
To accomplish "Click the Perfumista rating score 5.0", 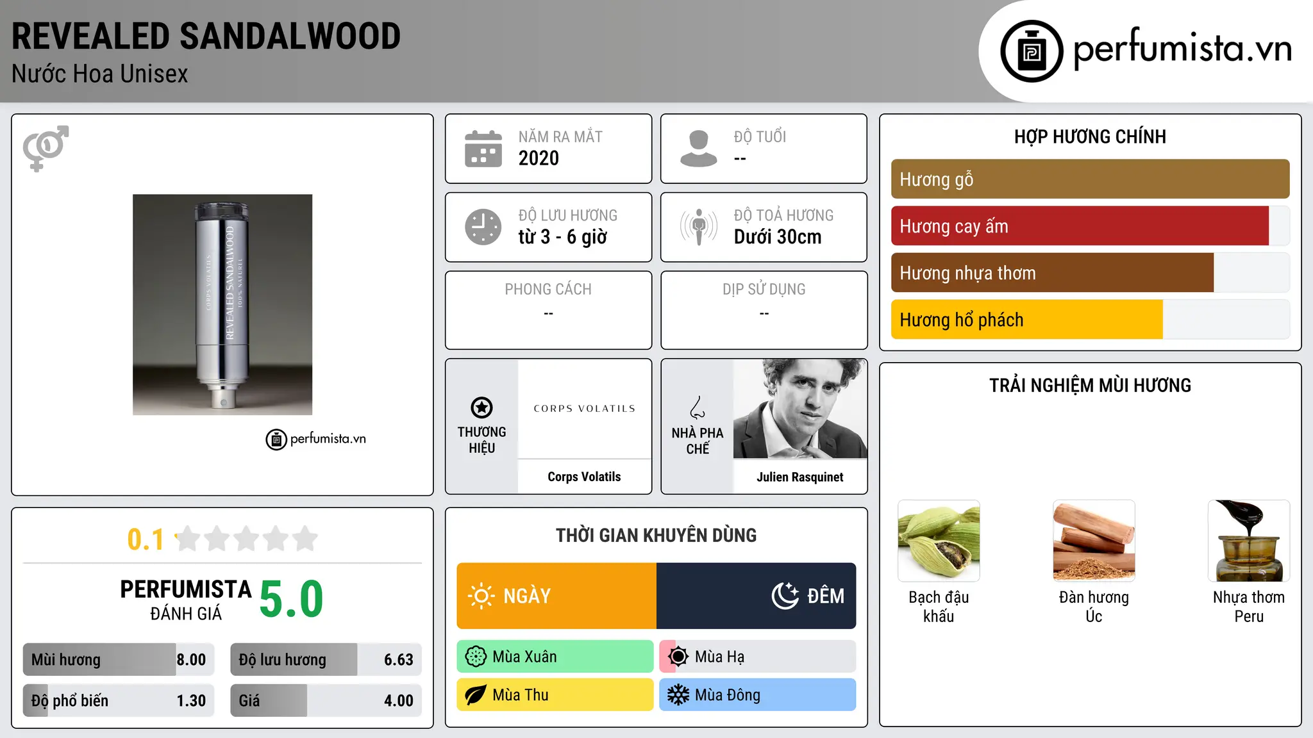I will tap(292, 600).
